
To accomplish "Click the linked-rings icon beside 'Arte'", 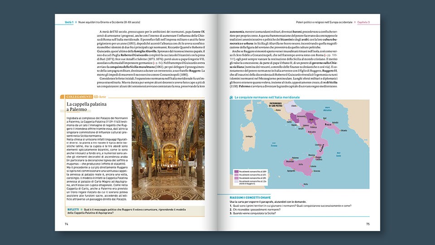I will click(96, 97).
